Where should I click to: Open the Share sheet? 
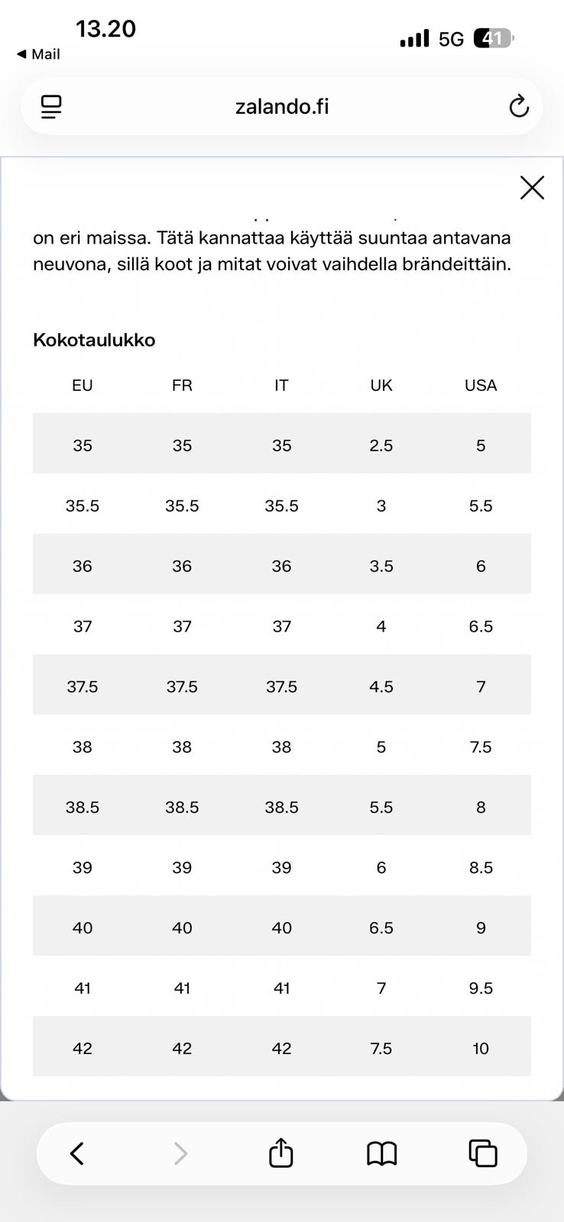(281, 1152)
